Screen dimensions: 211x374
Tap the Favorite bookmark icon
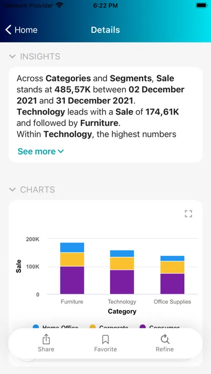(x=105, y=339)
